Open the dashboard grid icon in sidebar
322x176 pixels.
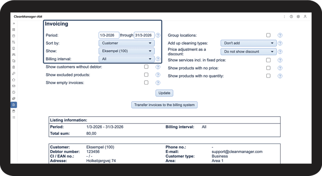click(x=14, y=30)
